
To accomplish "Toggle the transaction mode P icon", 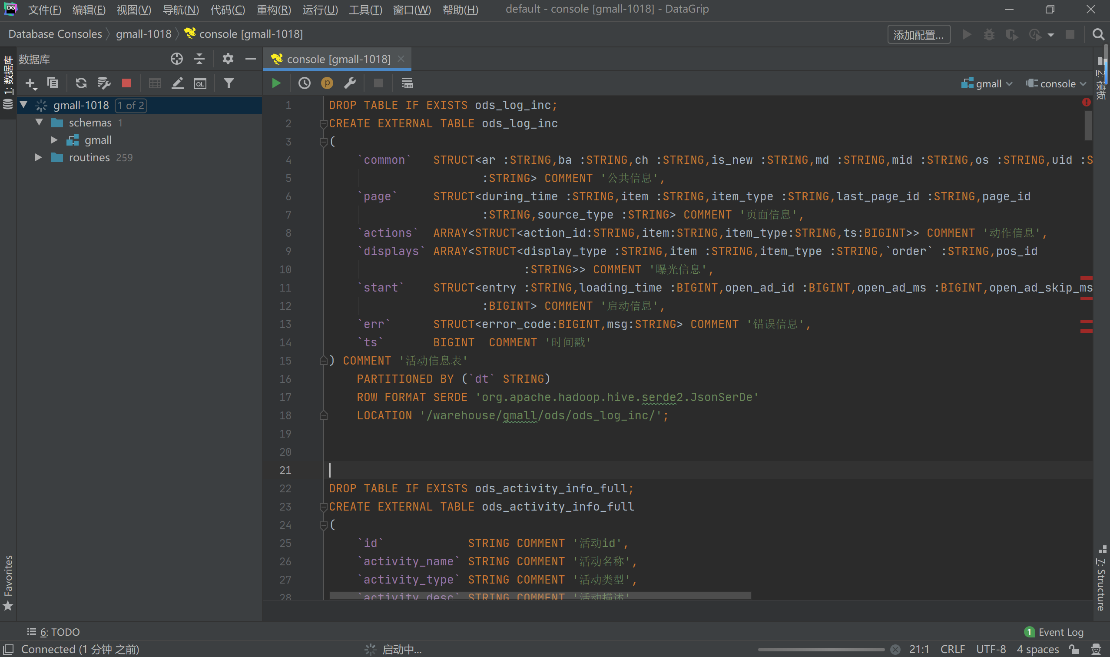I will [x=327, y=83].
